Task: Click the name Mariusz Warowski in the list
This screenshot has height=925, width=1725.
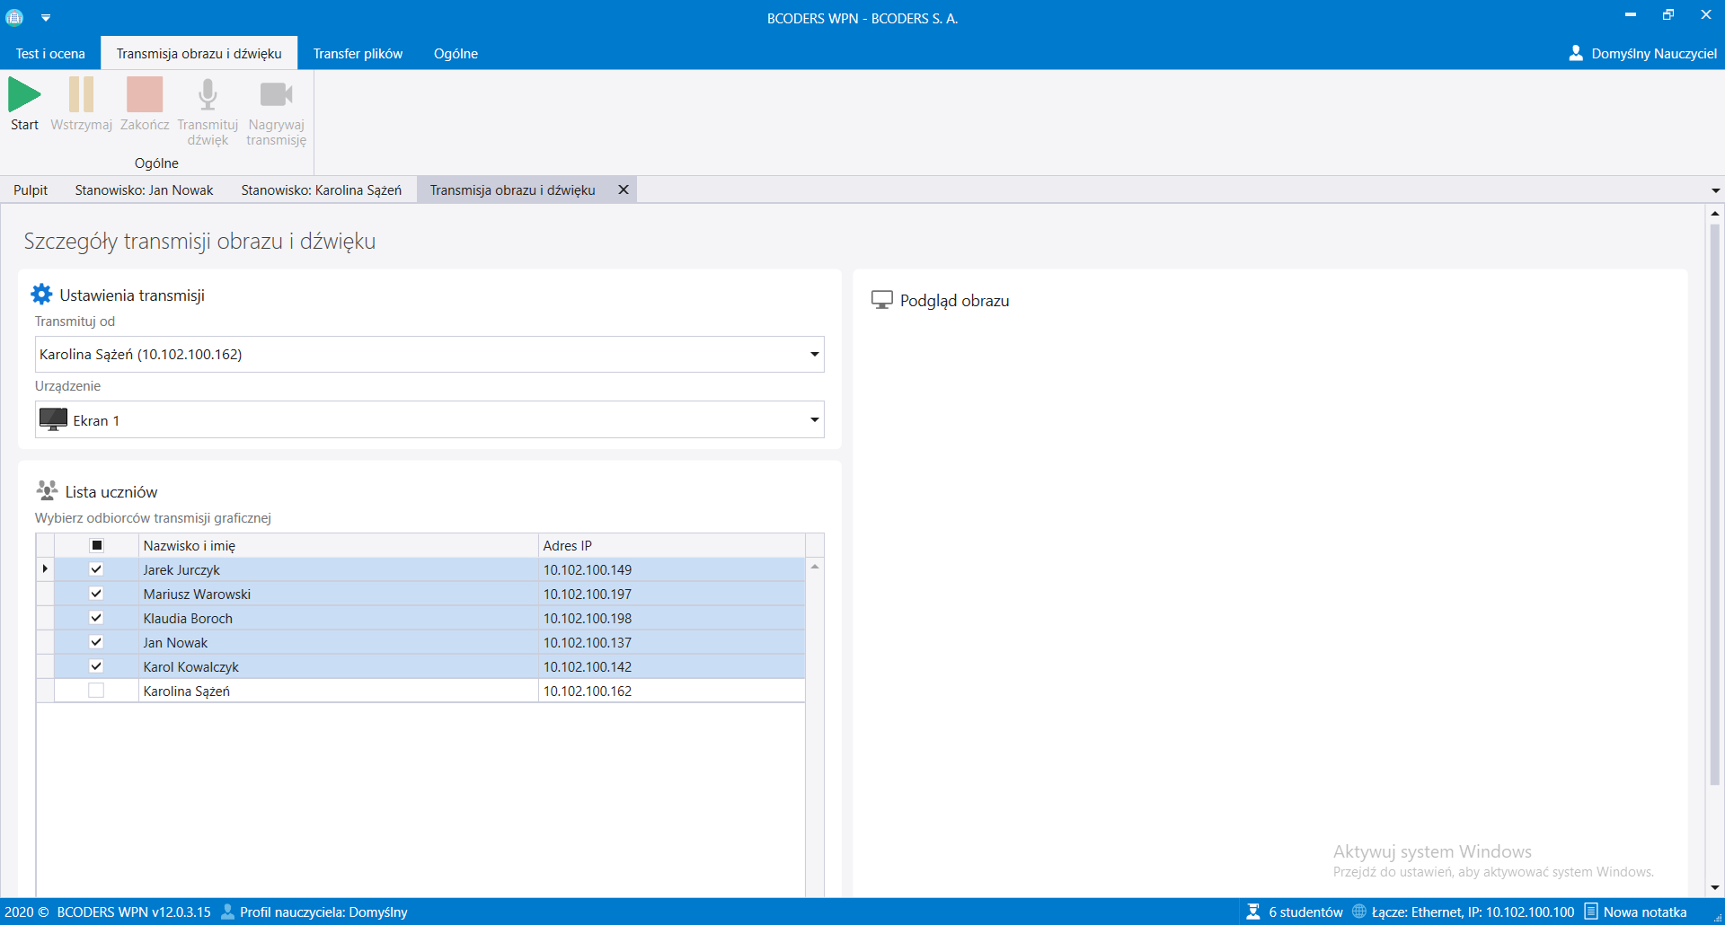Action: (x=197, y=594)
